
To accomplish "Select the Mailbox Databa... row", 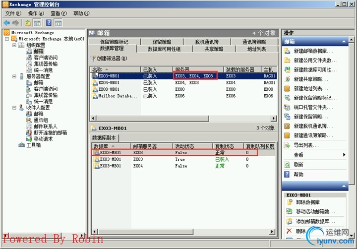I will click(x=183, y=96).
